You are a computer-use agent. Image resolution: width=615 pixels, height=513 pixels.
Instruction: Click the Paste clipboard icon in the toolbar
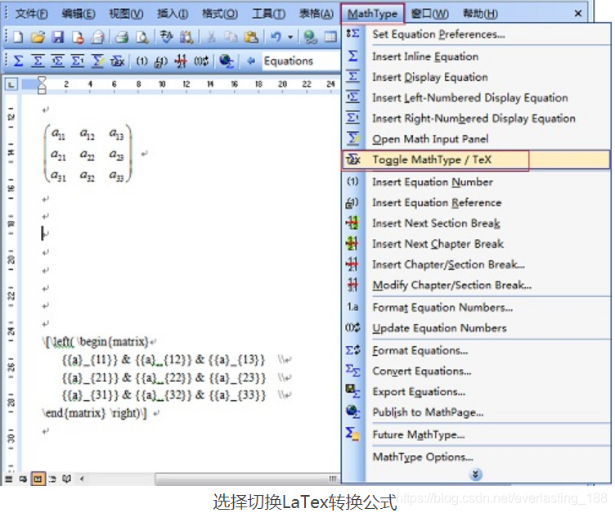pyautogui.click(x=251, y=38)
